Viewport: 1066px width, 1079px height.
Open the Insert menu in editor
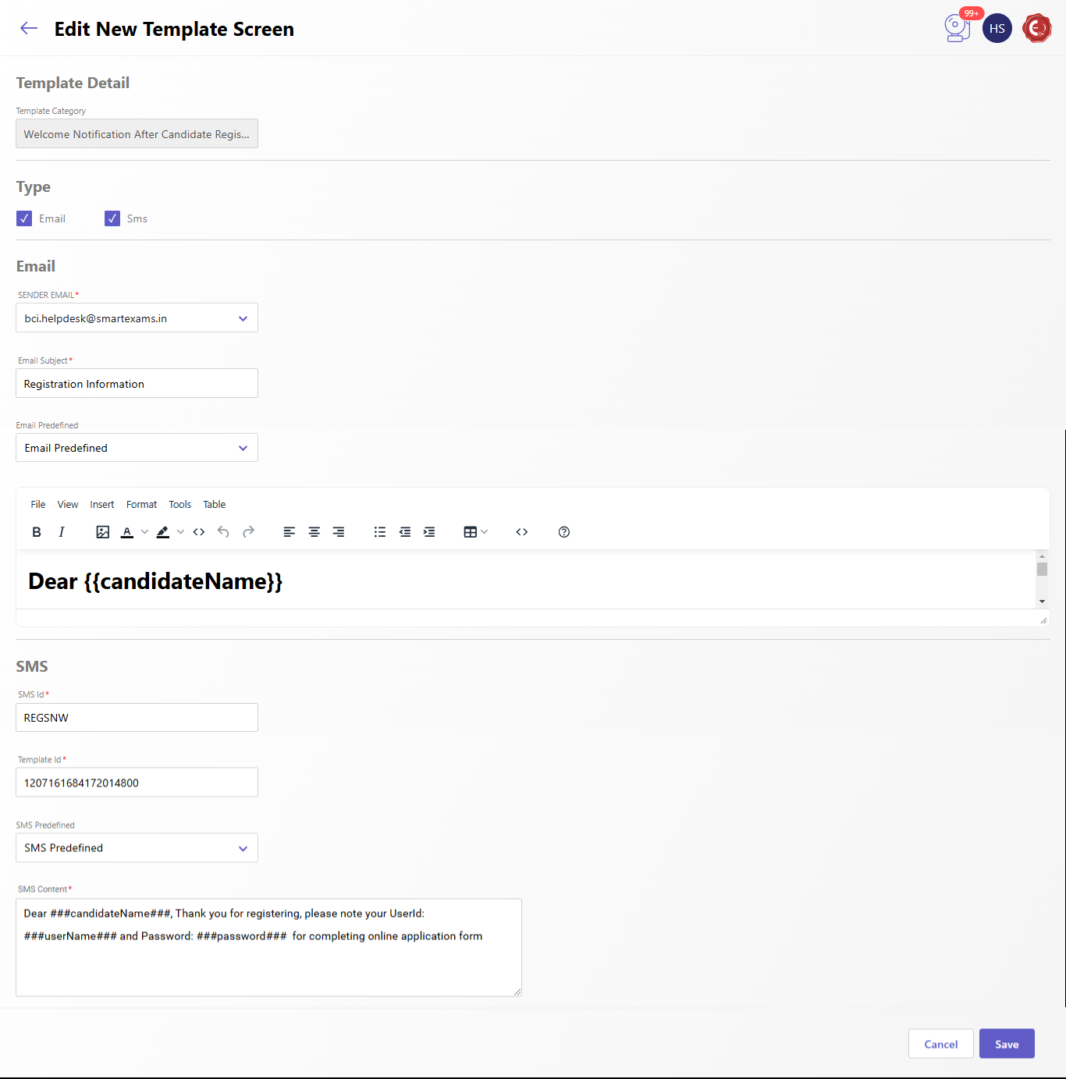pos(102,505)
